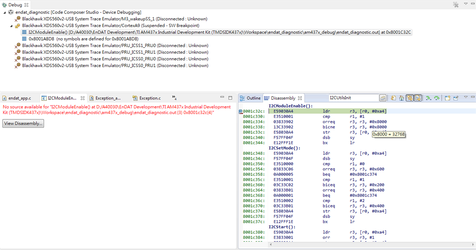Maximize the editor area
The width and height of the screenshot is (476, 250).
[x=230, y=97]
